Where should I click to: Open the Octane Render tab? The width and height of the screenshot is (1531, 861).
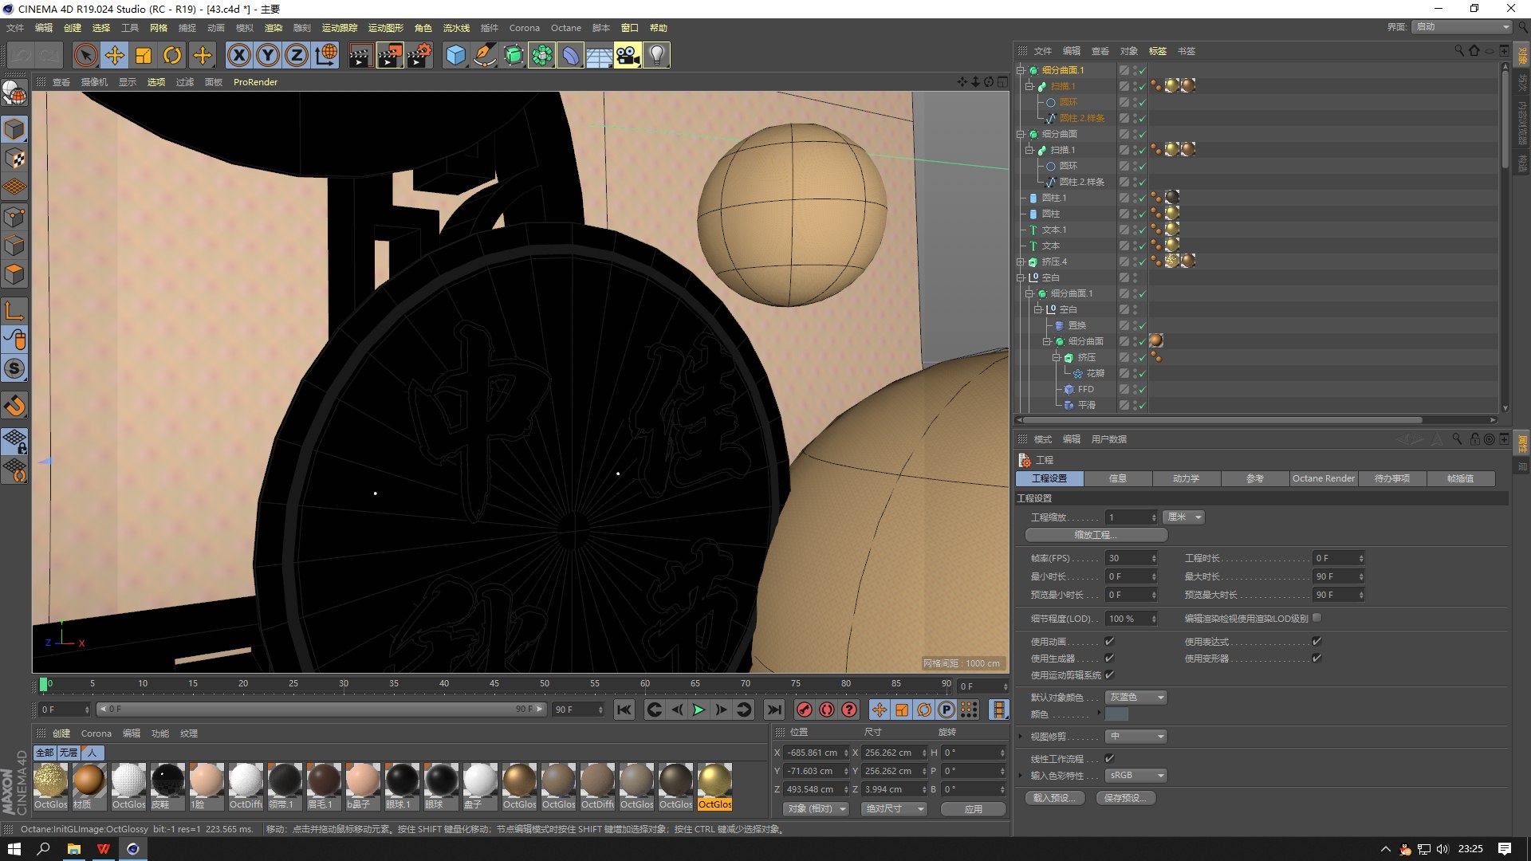1323,478
